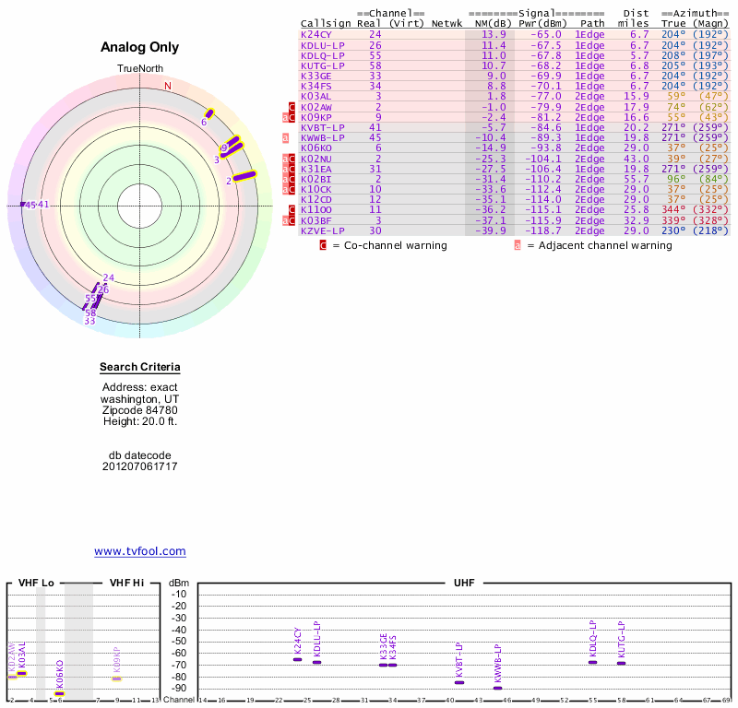Image resolution: width=738 pixels, height=708 pixels.
Task: Click the co-channel warning icon beside K11OO
Action: pyautogui.click(x=292, y=210)
